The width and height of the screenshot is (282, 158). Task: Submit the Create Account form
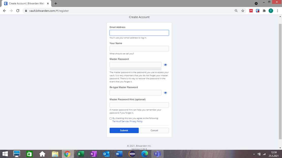pos(124,130)
